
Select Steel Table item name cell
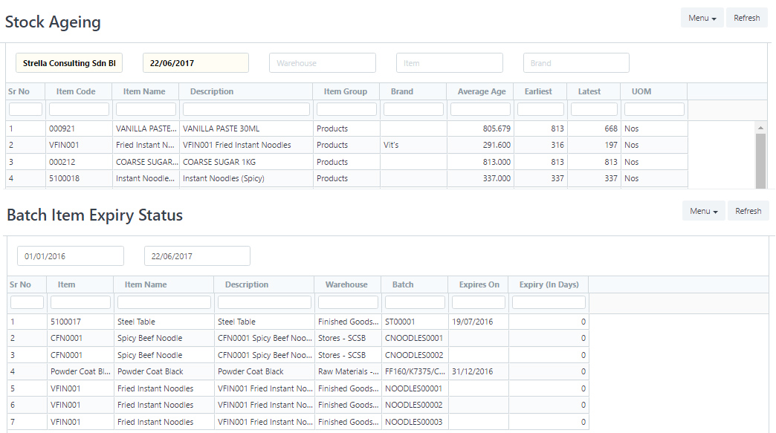point(164,322)
